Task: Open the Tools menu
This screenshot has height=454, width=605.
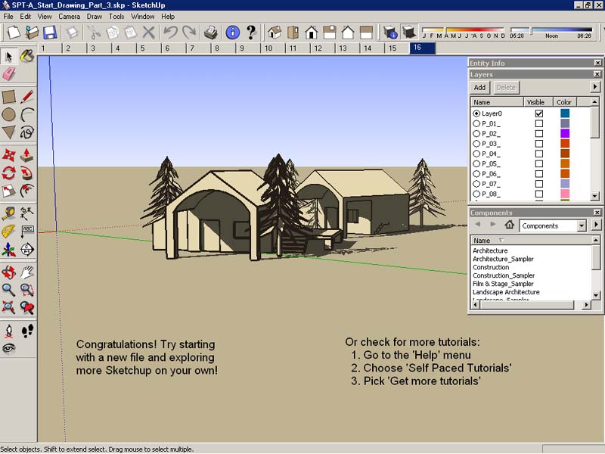Action: [116, 17]
